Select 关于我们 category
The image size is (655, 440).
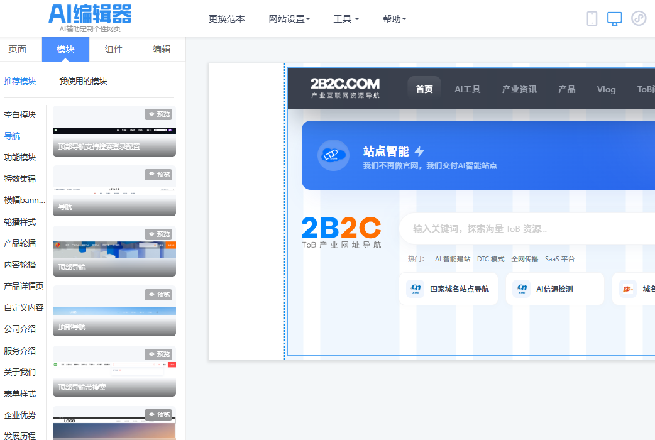(x=20, y=372)
